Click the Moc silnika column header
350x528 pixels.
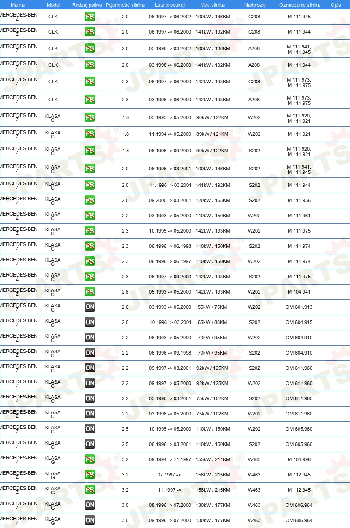pyautogui.click(x=213, y=5)
